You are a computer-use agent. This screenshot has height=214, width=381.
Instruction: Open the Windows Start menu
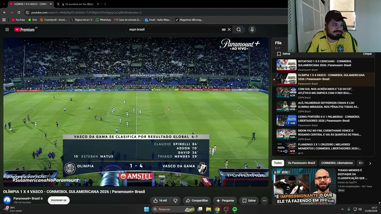146,209
